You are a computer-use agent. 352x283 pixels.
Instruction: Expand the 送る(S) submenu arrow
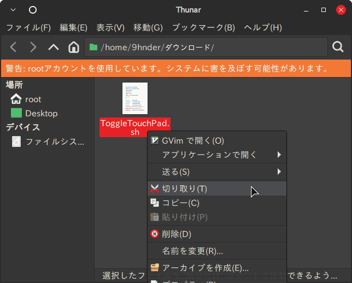279,172
